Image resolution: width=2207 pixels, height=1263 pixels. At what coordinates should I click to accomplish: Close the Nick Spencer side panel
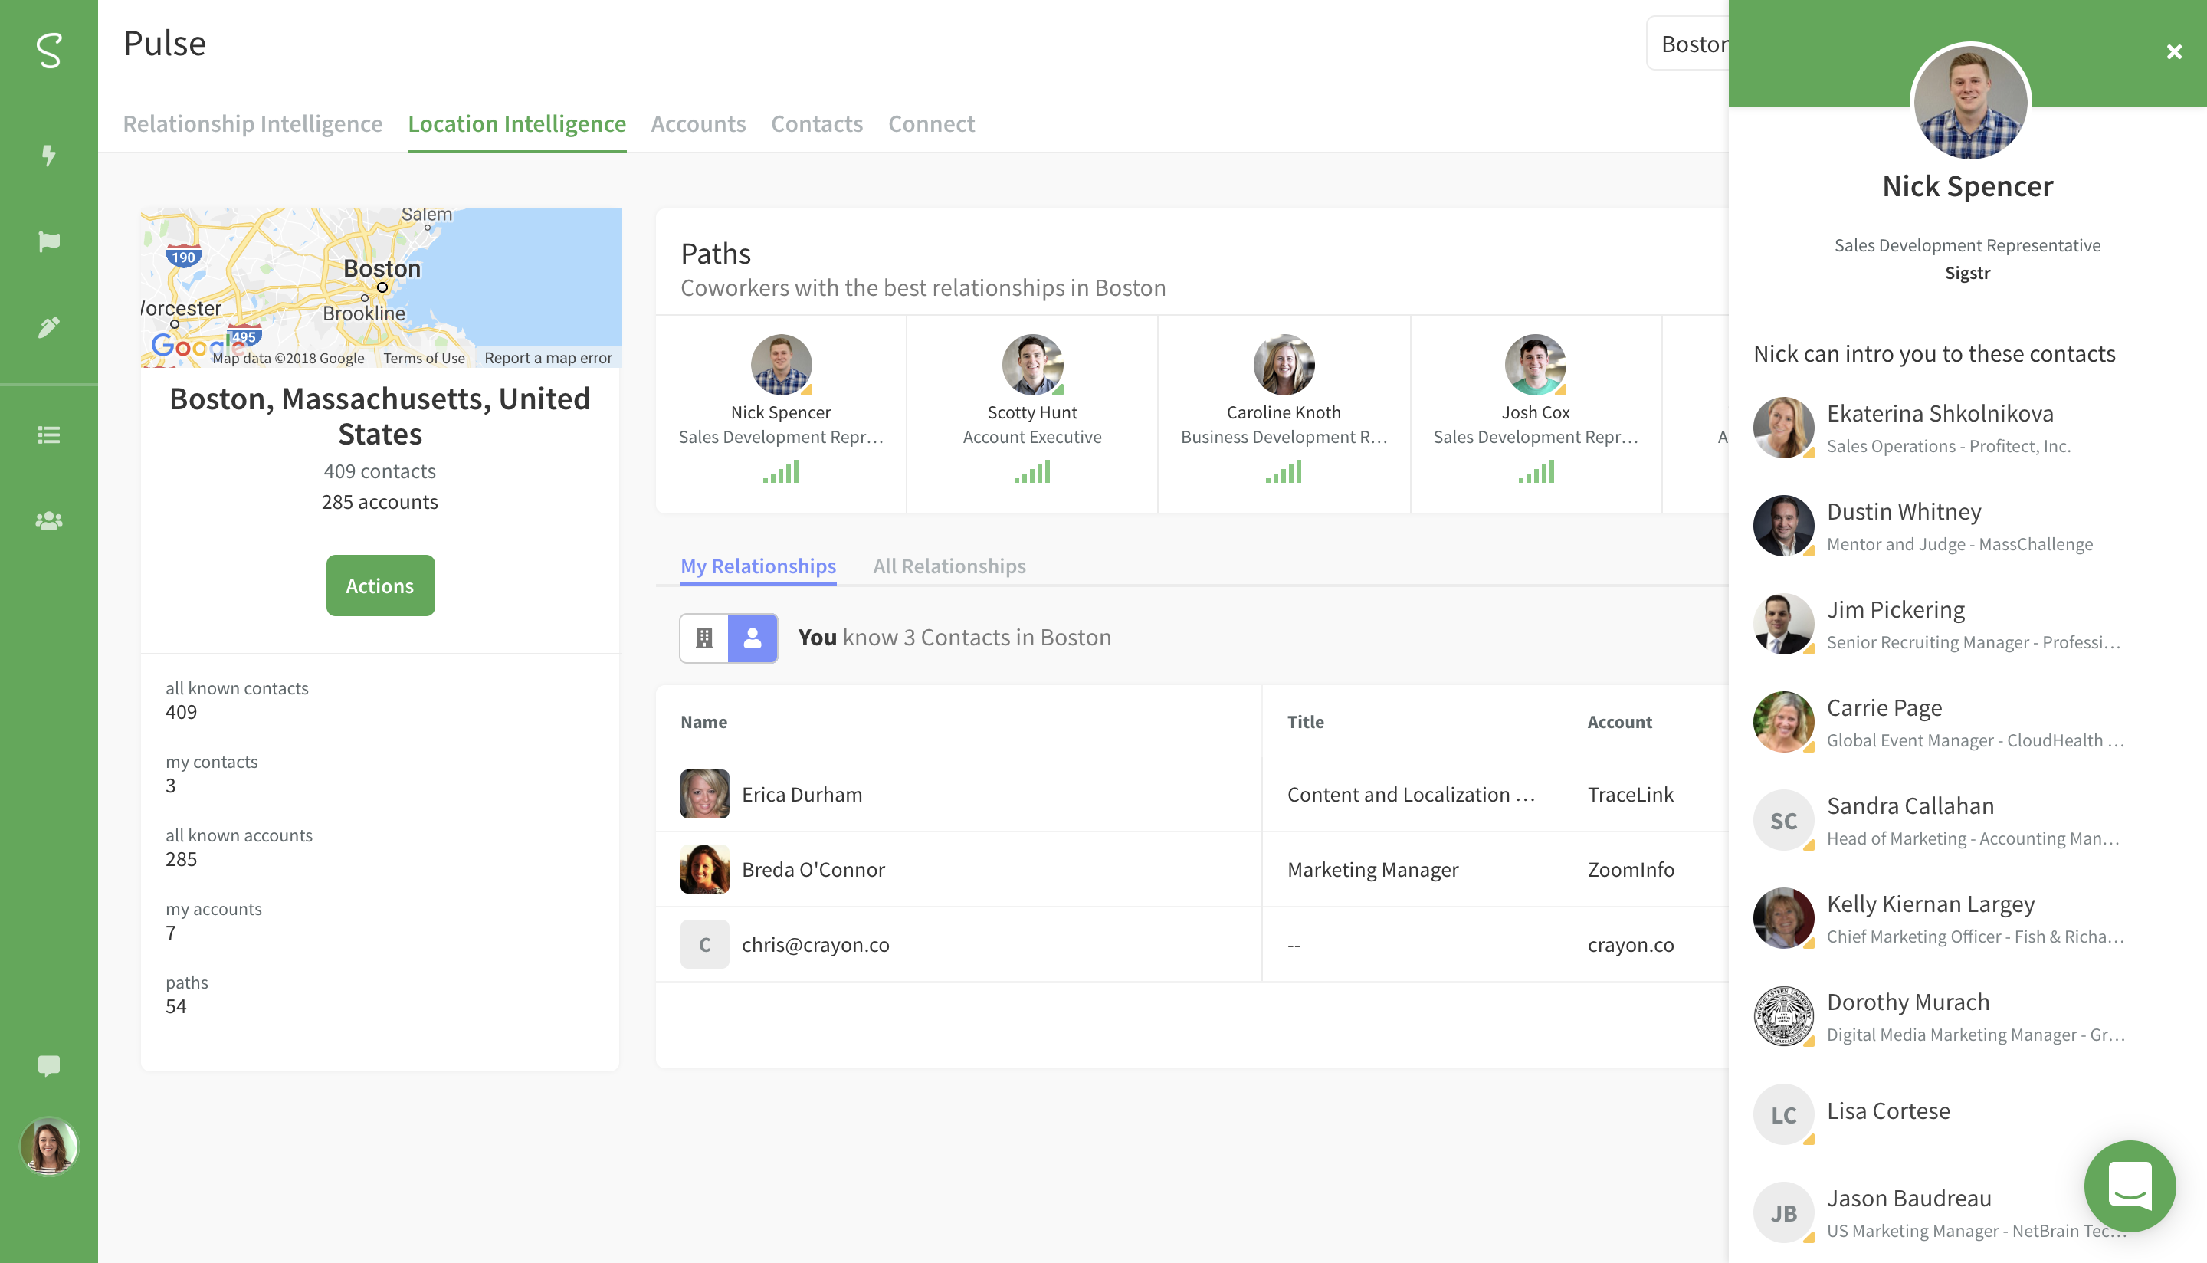(2173, 52)
